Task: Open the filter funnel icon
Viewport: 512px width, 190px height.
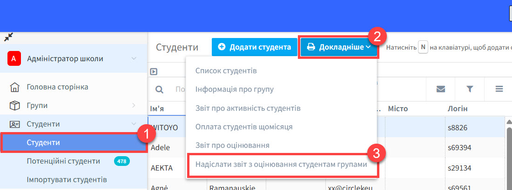Action: (470, 89)
